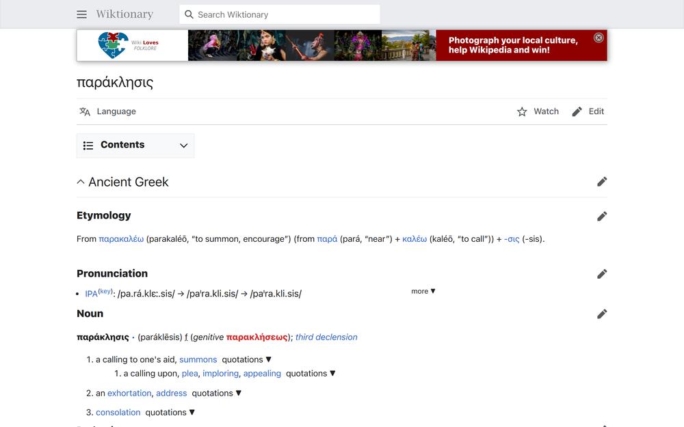The width and height of the screenshot is (684, 427).
Task: Follow the plea link
Action: [x=189, y=374]
